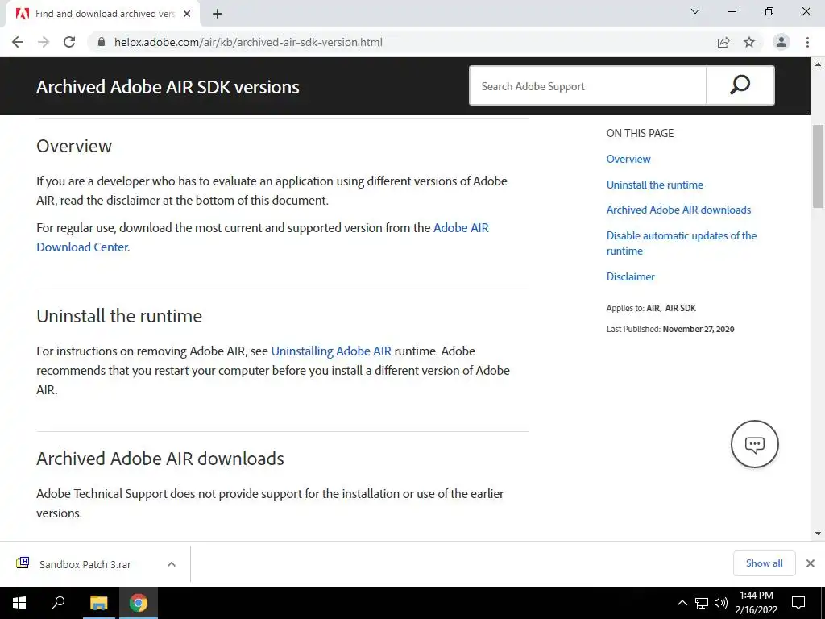Viewport: 825px width, 619px height.
Task: Click the Overview section heading
Action: 74,146
